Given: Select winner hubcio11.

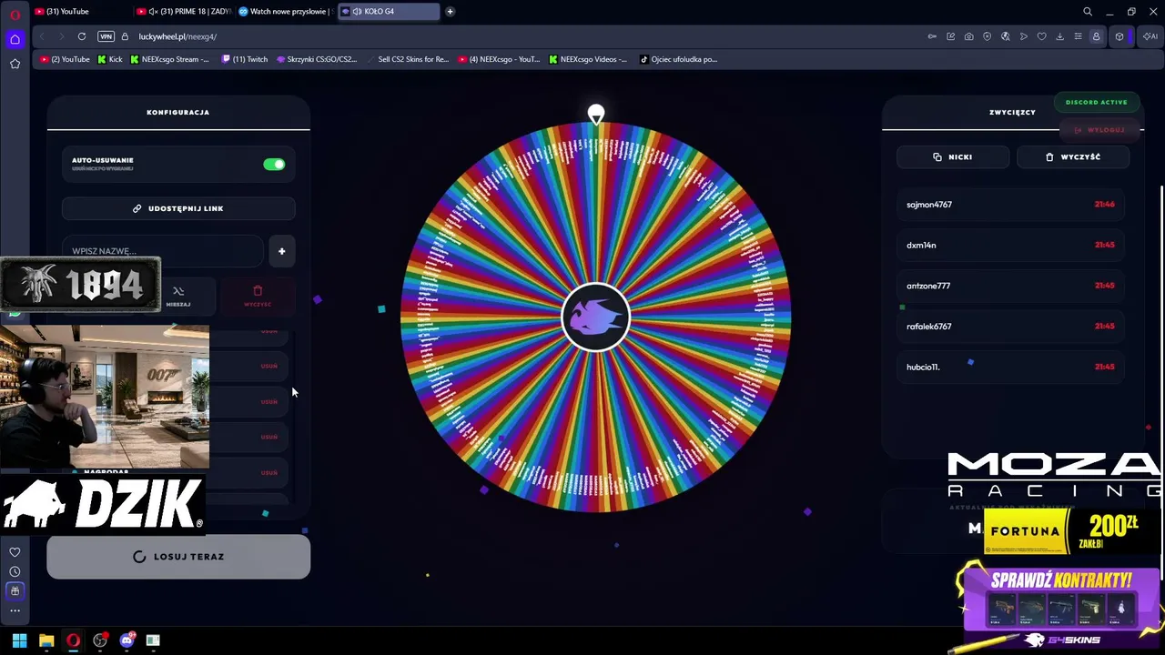Looking at the screenshot, I should 1010,368.
